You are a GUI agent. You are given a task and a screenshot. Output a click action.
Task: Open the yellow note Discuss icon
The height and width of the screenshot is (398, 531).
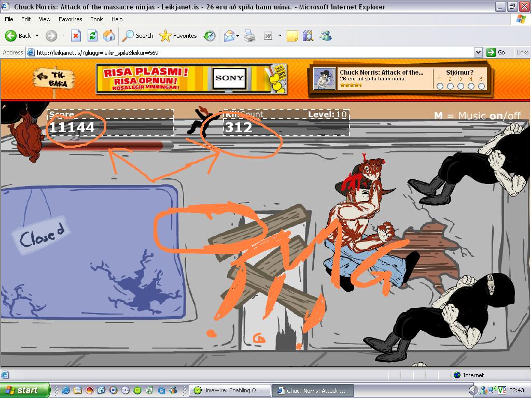pyautogui.click(x=292, y=36)
